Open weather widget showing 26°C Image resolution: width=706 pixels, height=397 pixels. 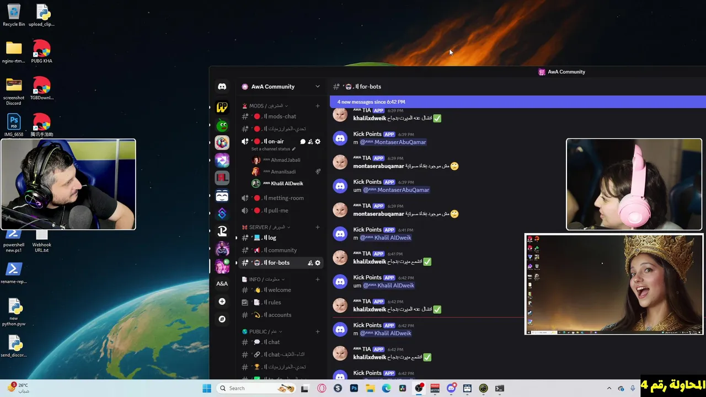[x=18, y=388]
